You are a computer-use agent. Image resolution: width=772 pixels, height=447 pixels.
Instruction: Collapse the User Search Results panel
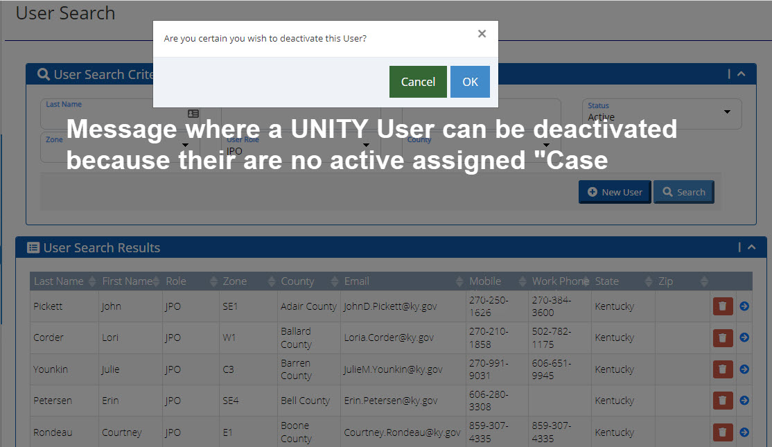pos(751,247)
